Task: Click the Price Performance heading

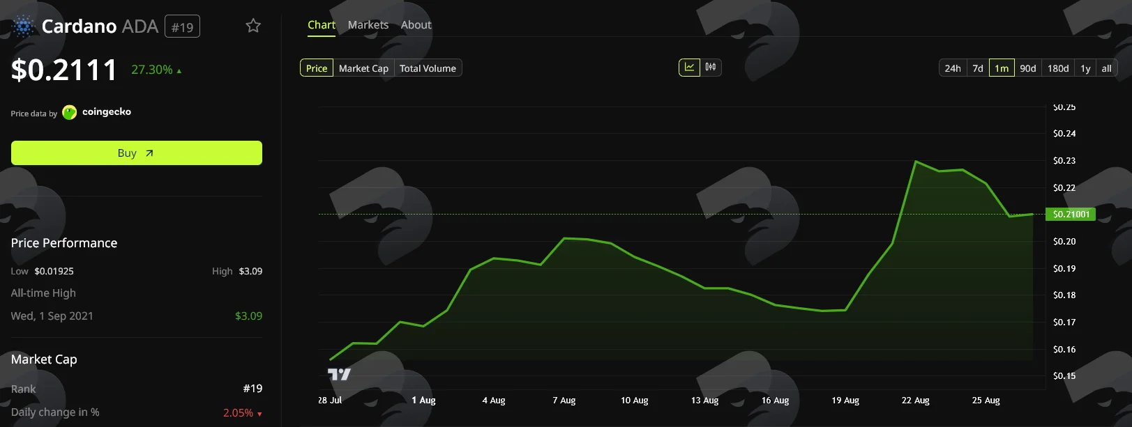Action: [64, 243]
